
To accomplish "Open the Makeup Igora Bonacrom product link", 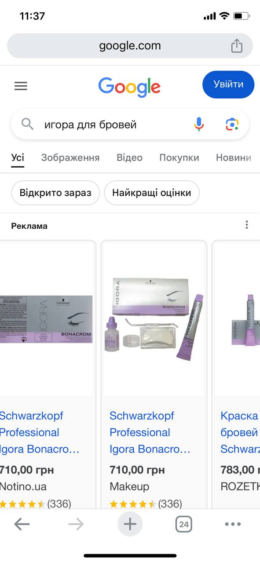I will point(150,432).
